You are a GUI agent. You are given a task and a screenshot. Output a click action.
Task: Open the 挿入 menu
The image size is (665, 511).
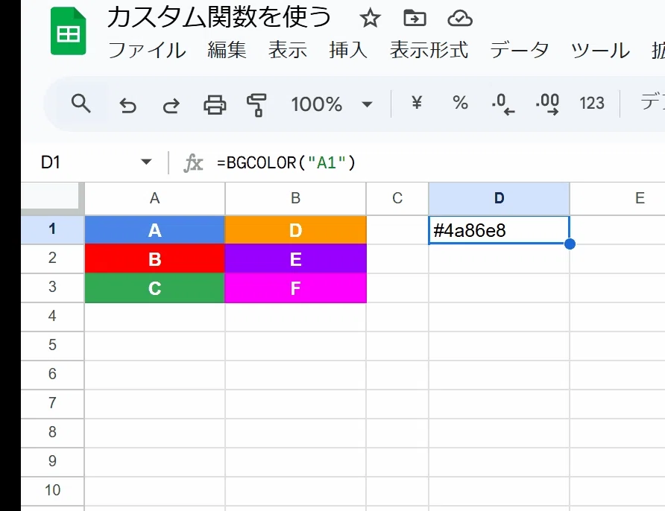(348, 50)
